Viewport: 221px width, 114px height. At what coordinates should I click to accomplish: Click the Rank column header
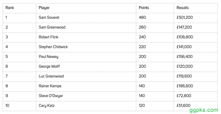coord(10,8)
